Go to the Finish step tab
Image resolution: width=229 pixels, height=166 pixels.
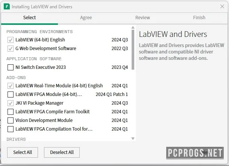click(x=199, y=18)
